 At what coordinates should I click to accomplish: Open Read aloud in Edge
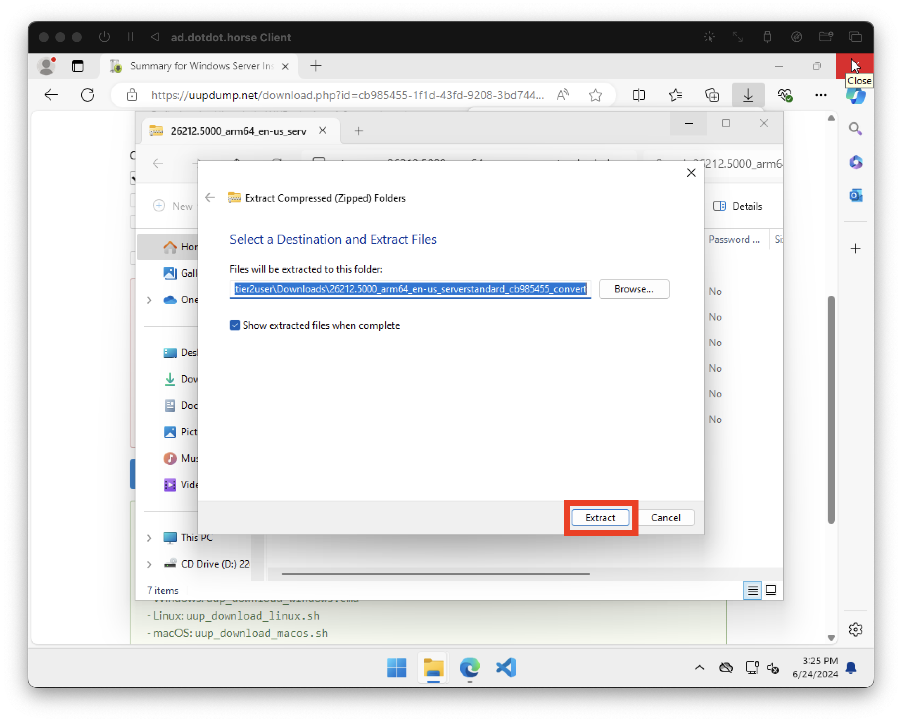[x=563, y=95]
